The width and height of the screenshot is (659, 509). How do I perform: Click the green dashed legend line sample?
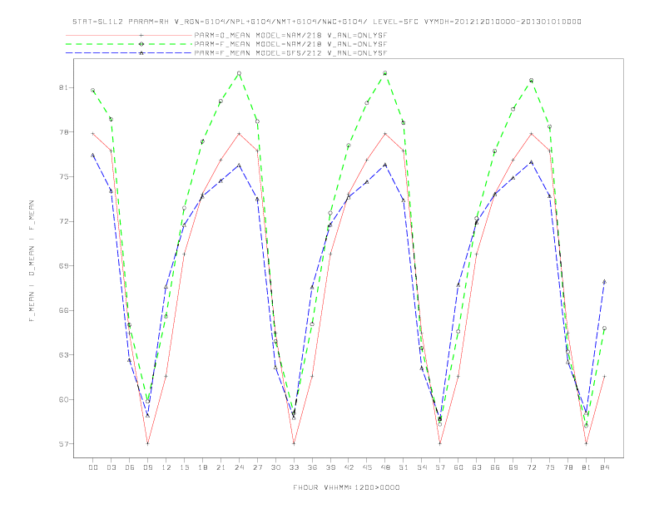tap(129, 44)
